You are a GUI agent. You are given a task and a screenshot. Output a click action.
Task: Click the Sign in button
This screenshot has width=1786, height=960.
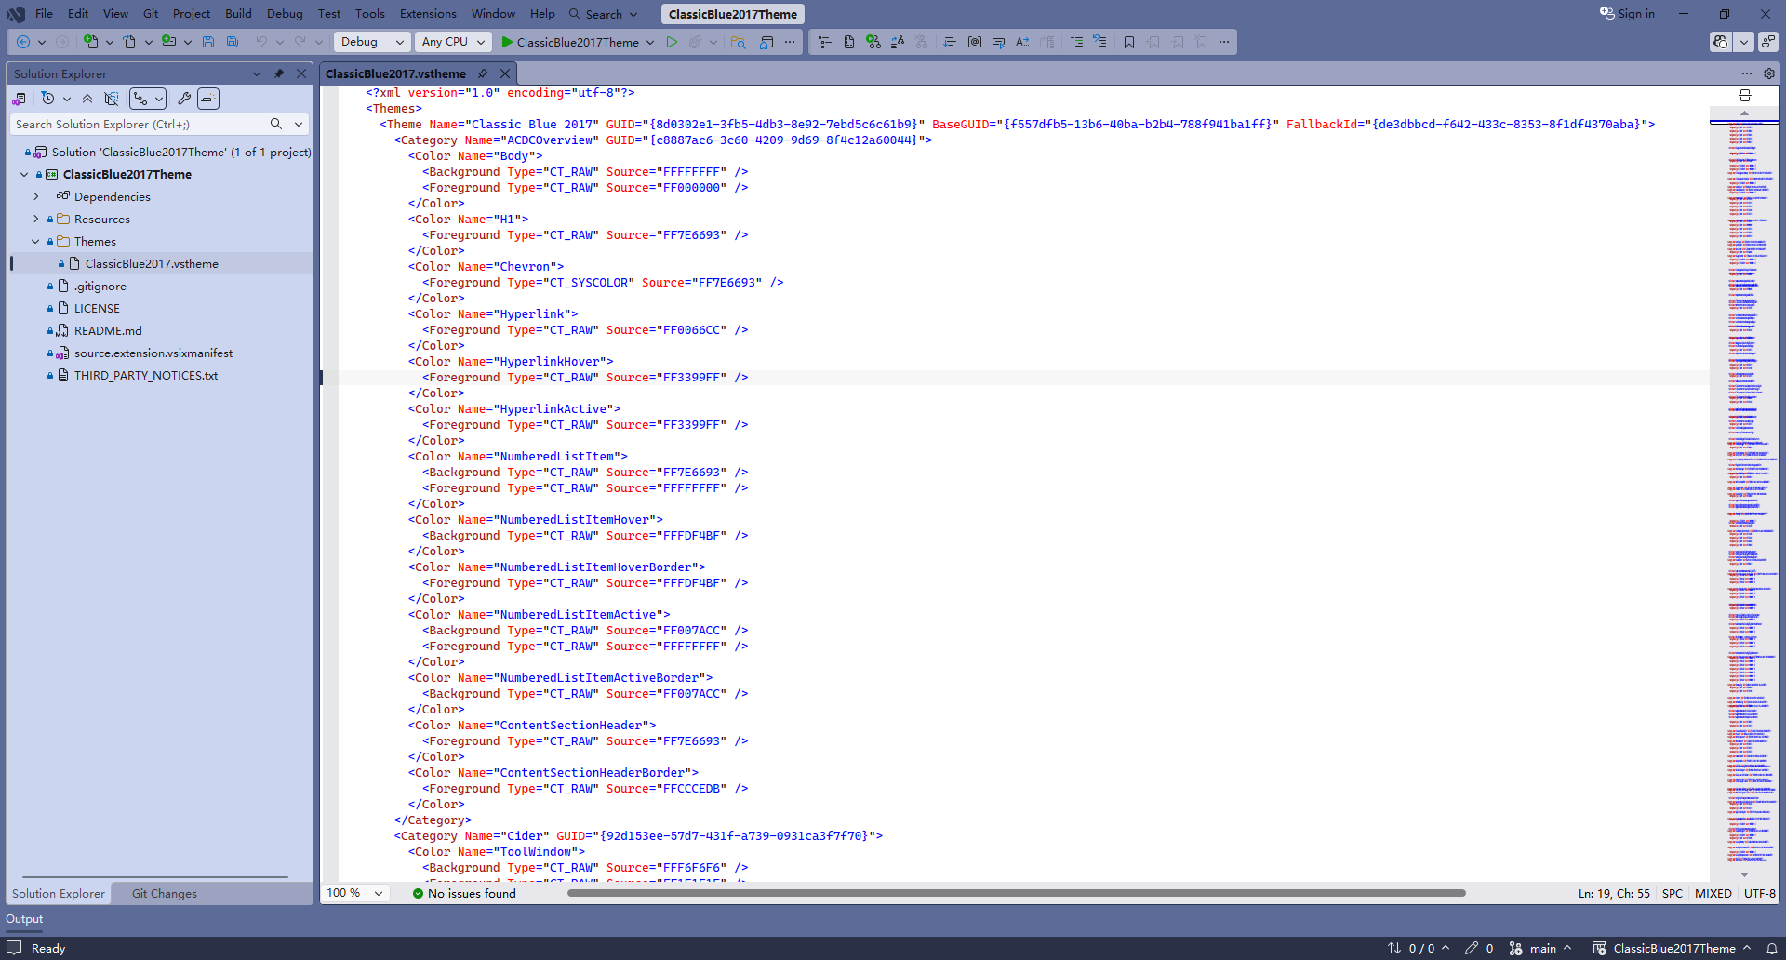click(1627, 14)
